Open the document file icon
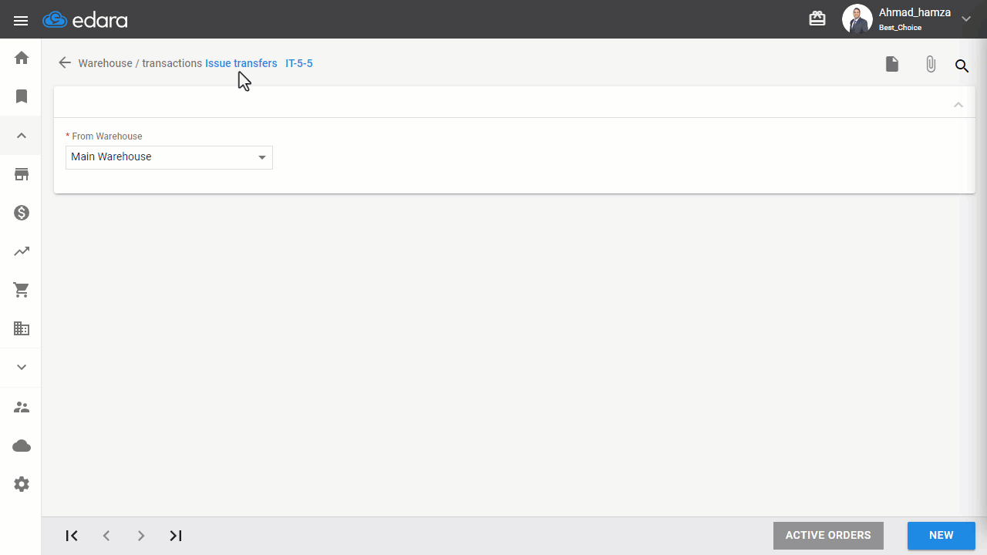 click(x=892, y=64)
